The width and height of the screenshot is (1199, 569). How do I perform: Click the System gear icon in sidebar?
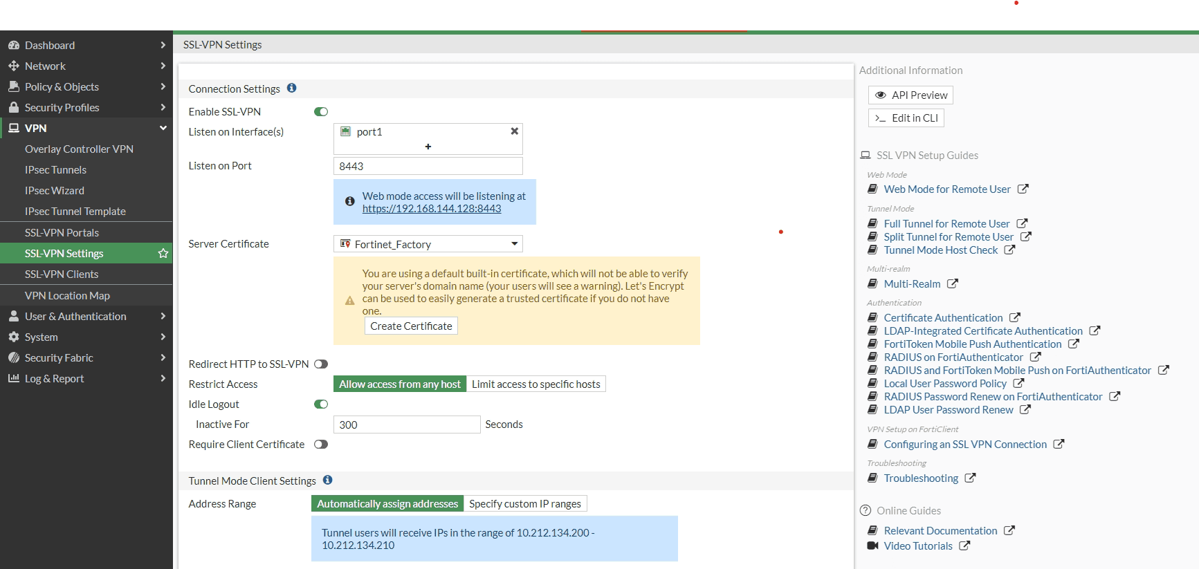[x=14, y=337]
